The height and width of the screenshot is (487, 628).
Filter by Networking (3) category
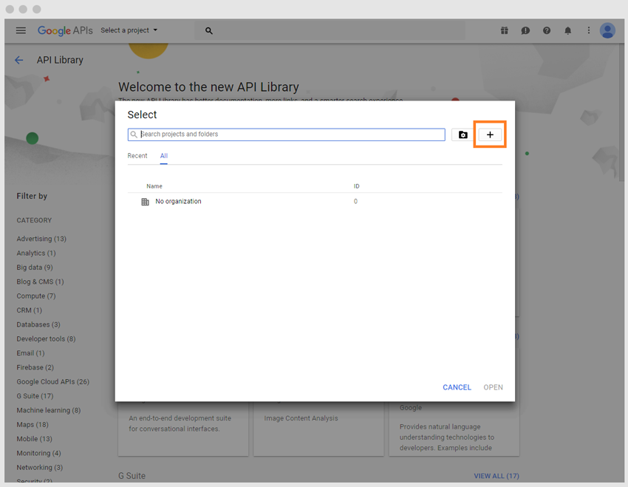[40, 467]
